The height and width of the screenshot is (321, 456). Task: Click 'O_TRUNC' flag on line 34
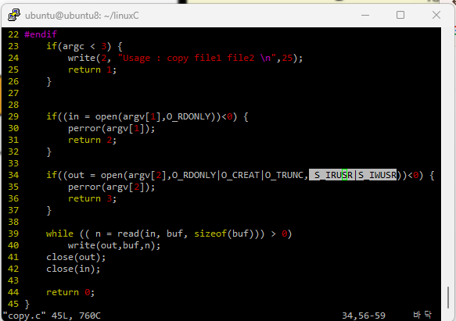(284, 175)
